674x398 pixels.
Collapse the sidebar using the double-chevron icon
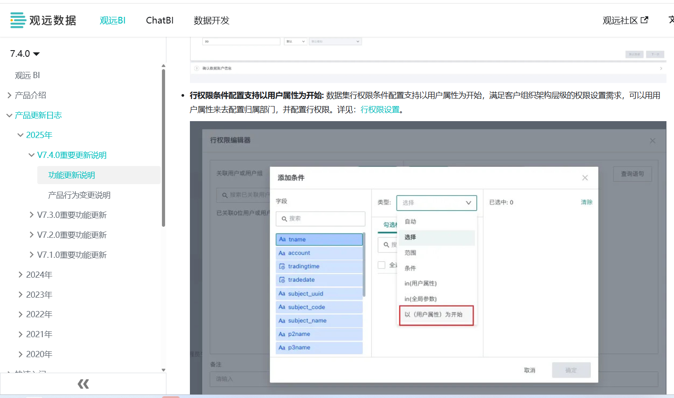pyautogui.click(x=83, y=384)
